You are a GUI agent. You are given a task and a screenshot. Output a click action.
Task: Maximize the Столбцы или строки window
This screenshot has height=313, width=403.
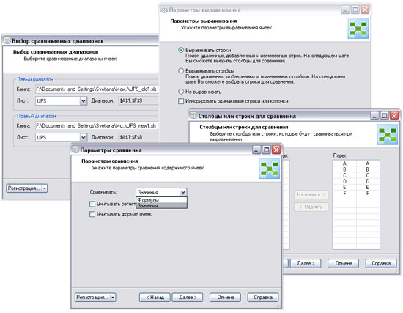[385, 116]
